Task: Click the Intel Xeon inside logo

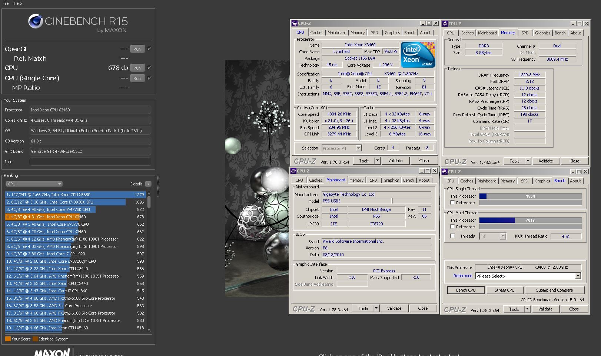Action: coord(418,54)
